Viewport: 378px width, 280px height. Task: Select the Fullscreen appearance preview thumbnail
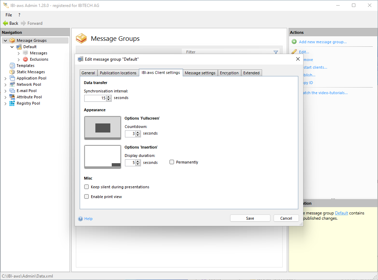coord(103,128)
